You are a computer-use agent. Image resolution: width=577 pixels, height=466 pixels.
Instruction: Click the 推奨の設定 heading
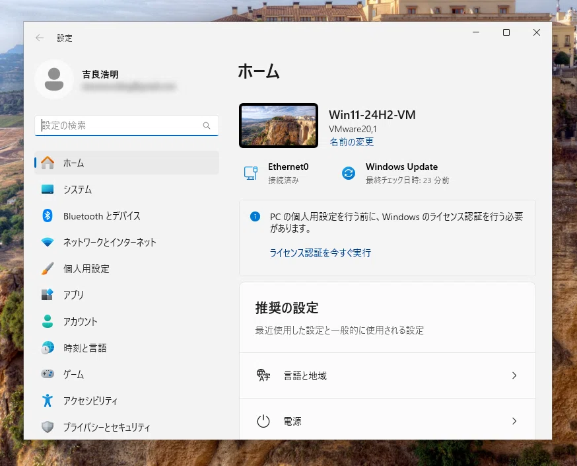tap(287, 307)
